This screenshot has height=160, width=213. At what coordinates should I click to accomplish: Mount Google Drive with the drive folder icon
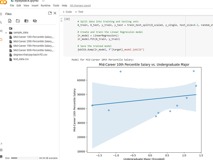click(x=26, y=21)
